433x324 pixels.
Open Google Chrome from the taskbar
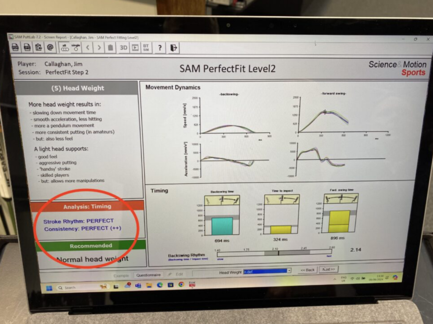pos(181,284)
